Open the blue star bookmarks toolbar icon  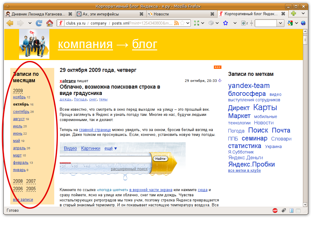pos(225,23)
